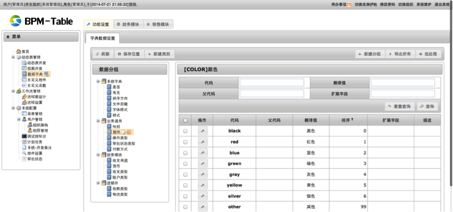Collapse the 系统字典 tree group
This screenshot has width=453, height=212.
(x=98, y=82)
